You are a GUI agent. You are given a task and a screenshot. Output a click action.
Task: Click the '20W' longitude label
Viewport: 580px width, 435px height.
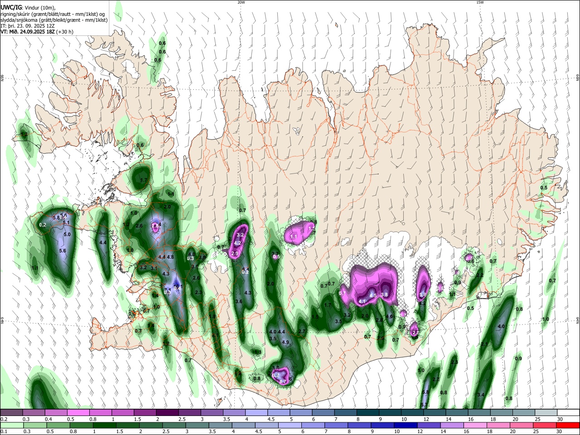coord(241,2)
